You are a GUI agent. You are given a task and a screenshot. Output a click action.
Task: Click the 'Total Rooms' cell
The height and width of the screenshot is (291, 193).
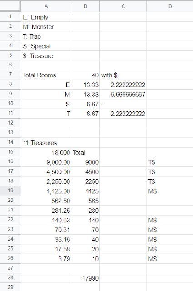coord(46,75)
